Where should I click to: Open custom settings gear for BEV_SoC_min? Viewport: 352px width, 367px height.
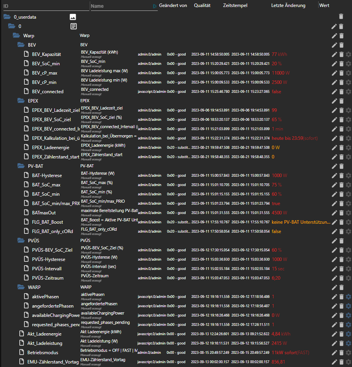point(349,64)
